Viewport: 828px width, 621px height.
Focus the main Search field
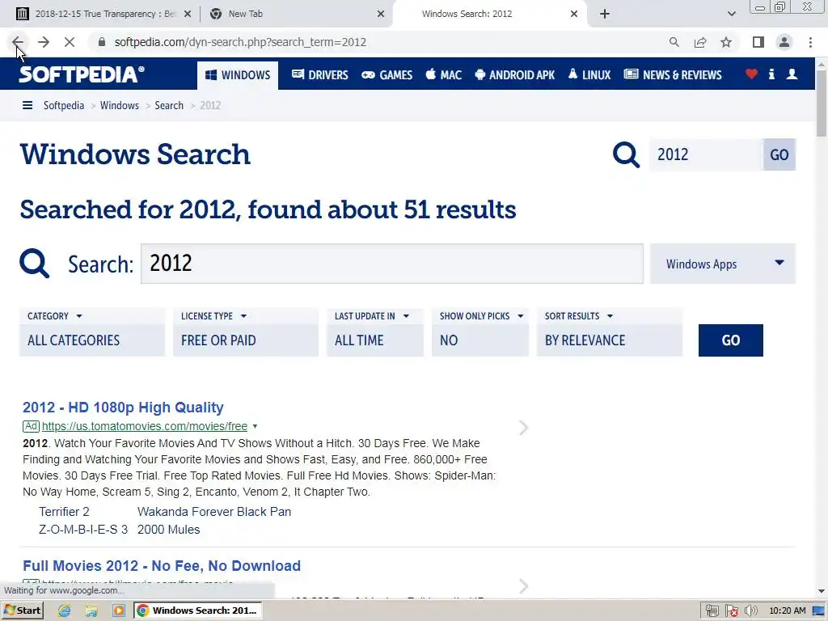coord(392,264)
